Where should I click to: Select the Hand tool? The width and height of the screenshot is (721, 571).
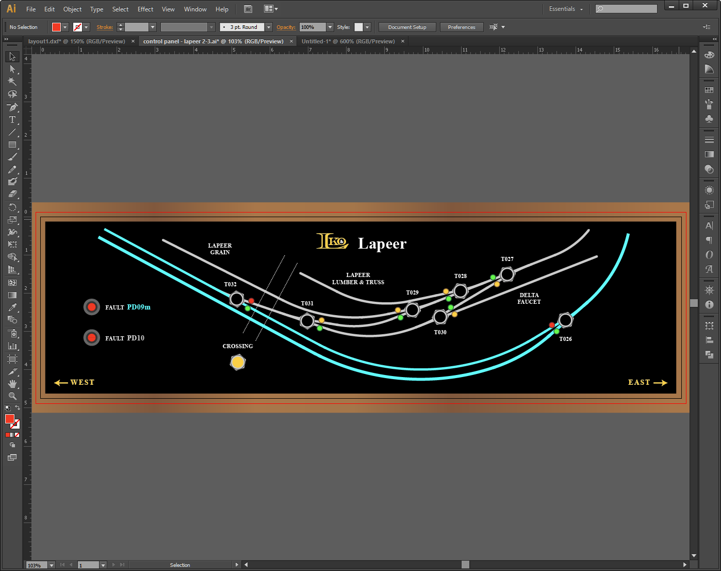tap(12, 384)
